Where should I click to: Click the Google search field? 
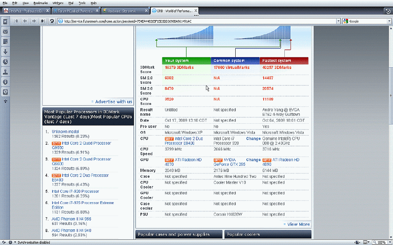[x=367, y=21]
